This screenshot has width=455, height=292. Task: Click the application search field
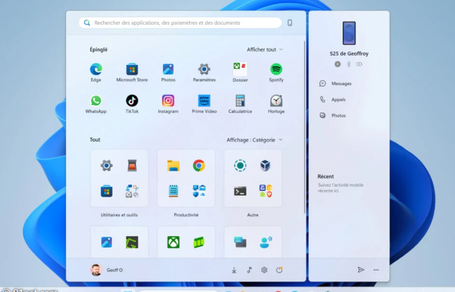182,23
